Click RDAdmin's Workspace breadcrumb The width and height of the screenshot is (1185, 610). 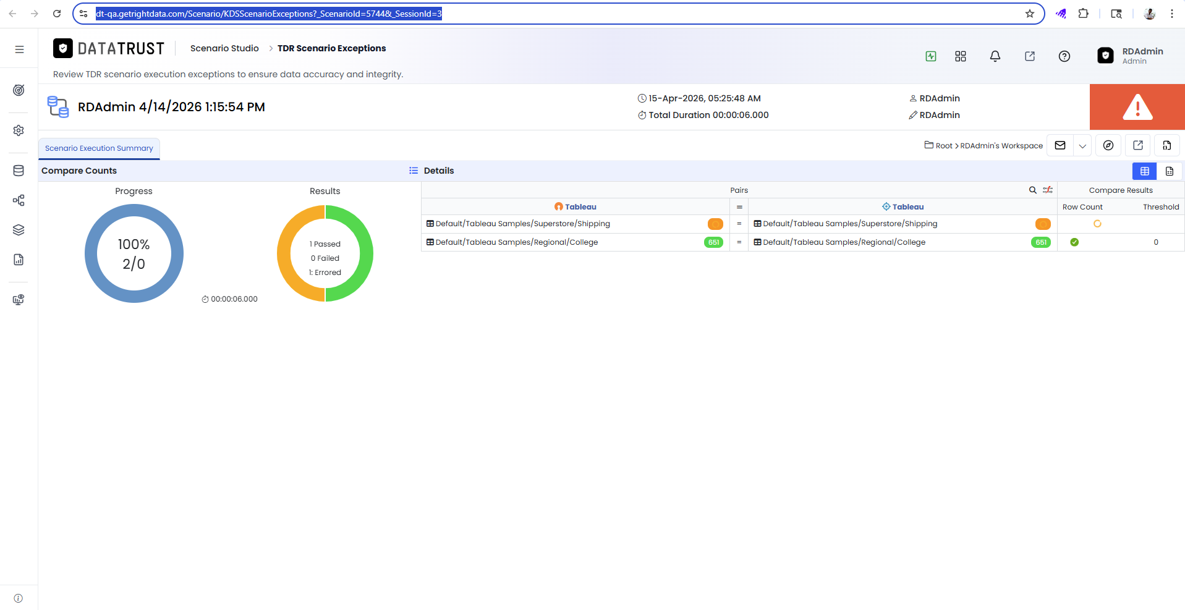point(1001,146)
